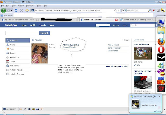Go back with Firefox back arrow

click(x=3, y=10)
